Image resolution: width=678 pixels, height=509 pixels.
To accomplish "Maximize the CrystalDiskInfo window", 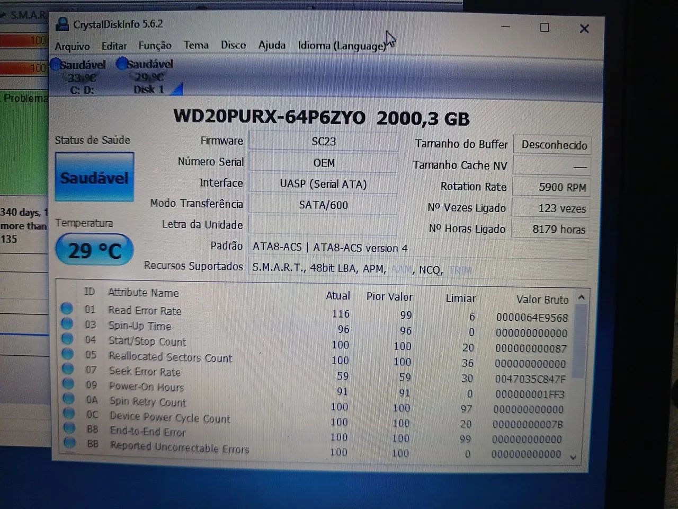I will (545, 28).
